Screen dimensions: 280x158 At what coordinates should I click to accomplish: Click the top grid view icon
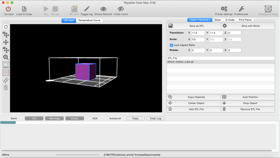[x=6, y=73]
